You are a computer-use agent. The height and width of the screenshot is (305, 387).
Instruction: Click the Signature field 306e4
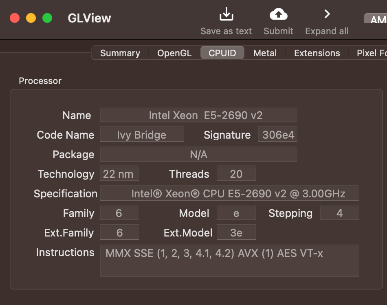click(x=278, y=134)
